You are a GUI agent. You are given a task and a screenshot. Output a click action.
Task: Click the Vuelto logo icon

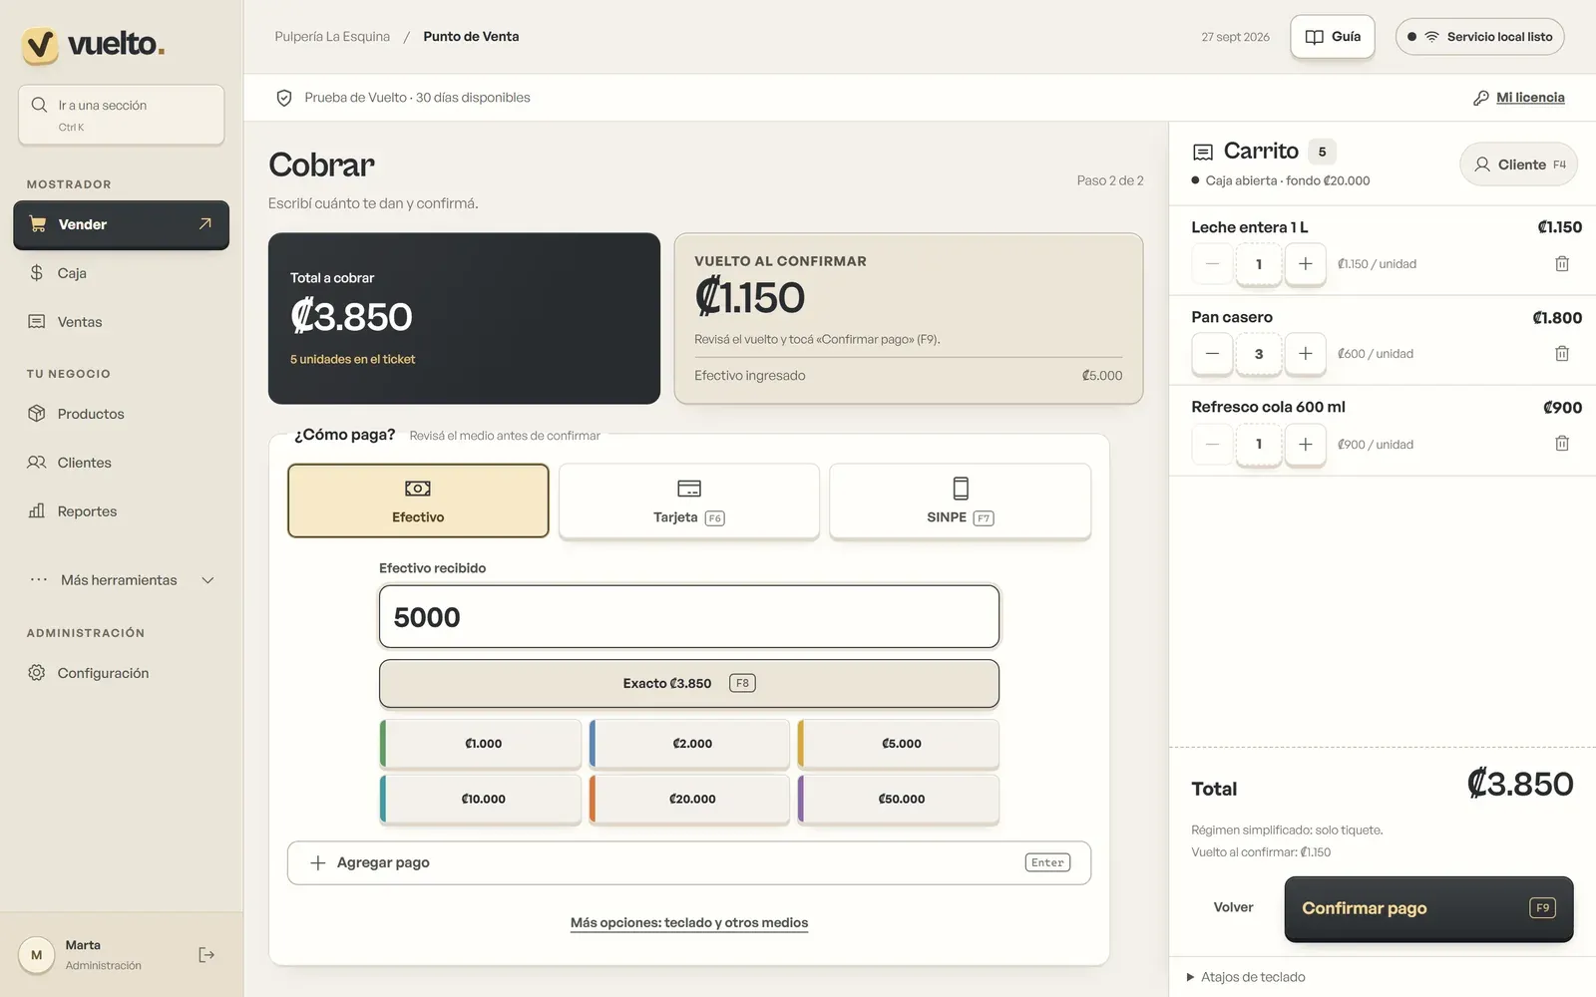(x=41, y=45)
